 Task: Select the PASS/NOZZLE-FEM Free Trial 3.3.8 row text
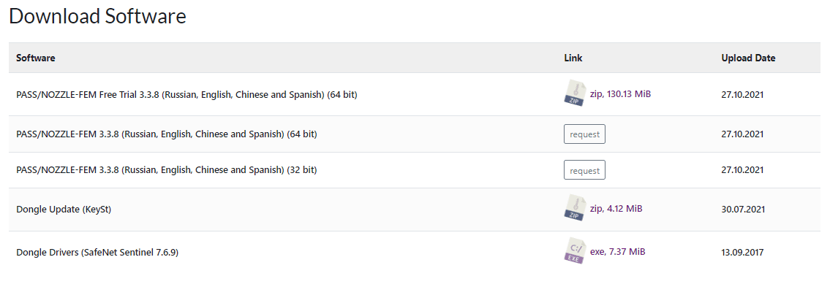pyautogui.click(x=187, y=95)
